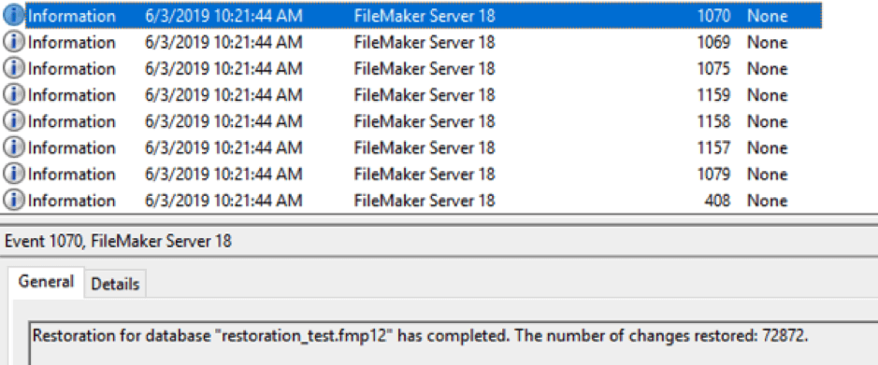Select the event row with ID 1069
Viewport: 878px width, 365px height.
[x=411, y=43]
